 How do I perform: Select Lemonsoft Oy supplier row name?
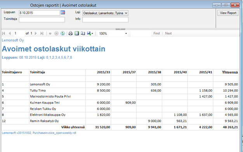40,84
